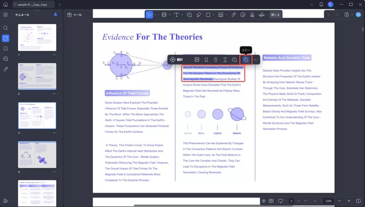Click the 翻訳 translate button
This screenshot has height=207, width=365.
pos(177,60)
